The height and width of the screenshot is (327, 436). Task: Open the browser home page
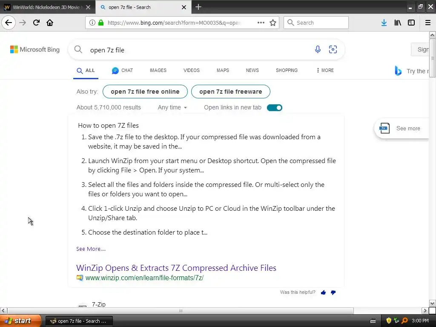[x=50, y=23]
